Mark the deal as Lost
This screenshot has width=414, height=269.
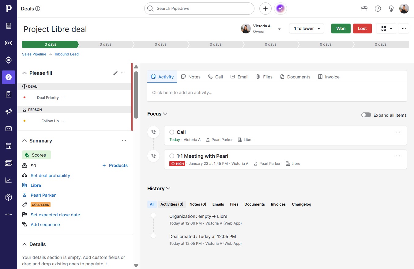pyautogui.click(x=362, y=28)
